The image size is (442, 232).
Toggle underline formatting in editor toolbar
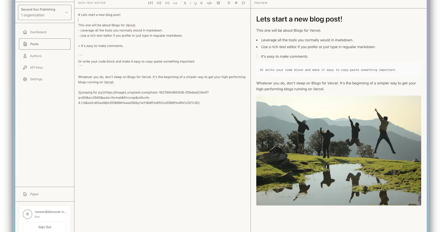(x=195, y=3)
